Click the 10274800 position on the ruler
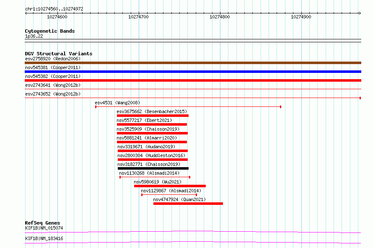The image size is (373, 248). (220, 17)
